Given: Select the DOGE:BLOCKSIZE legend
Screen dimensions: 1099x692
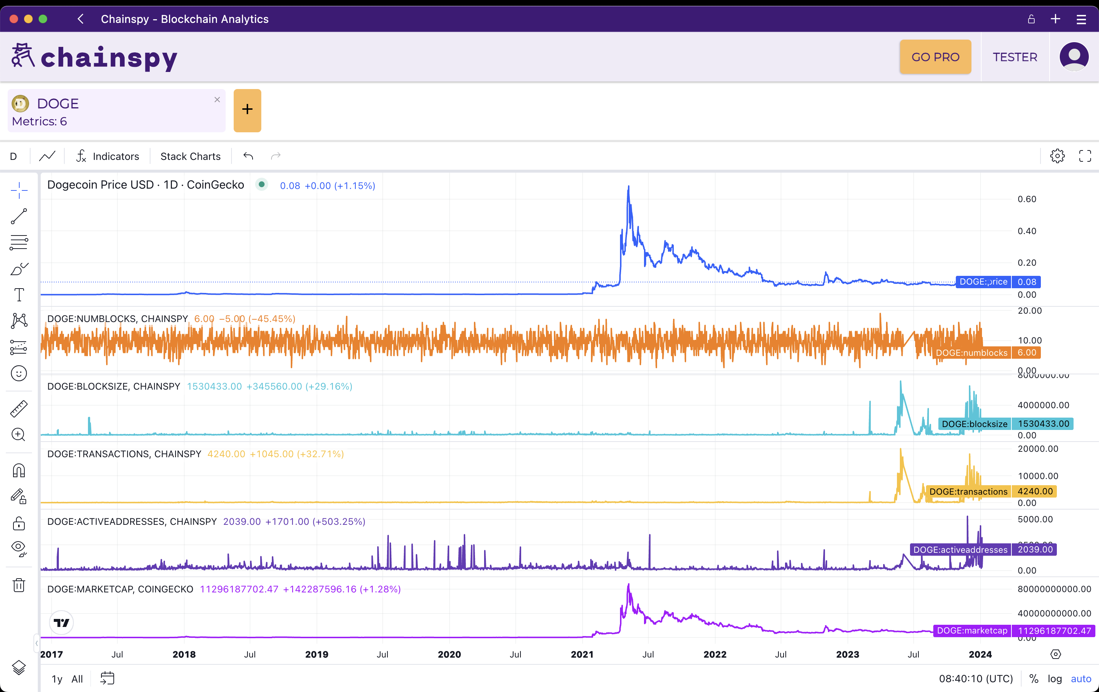Looking at the screenshot, I should pos(114,386).
